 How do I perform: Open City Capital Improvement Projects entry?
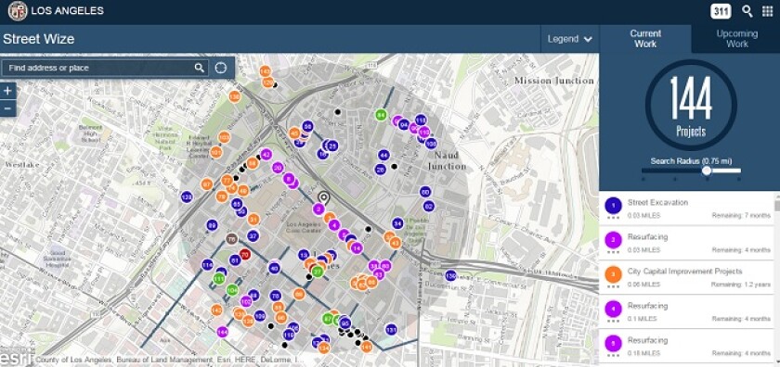click(687, 278)
